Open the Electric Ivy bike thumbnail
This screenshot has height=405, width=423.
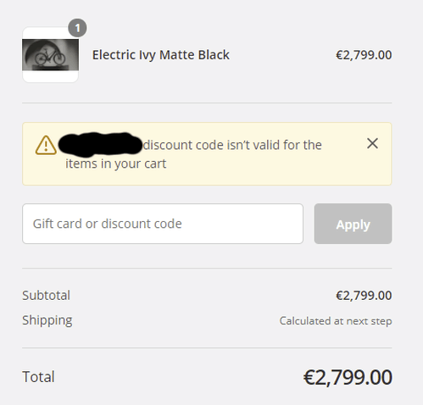pos(50,55)
